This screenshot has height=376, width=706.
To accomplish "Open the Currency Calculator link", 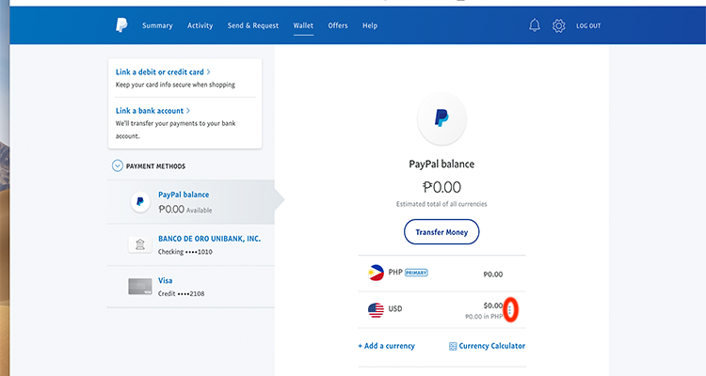I will coord(491,346).
